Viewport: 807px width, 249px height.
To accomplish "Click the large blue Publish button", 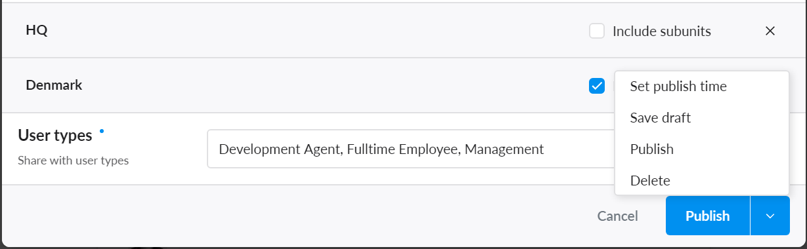I will pyautogui.click(x=708, y=216).
